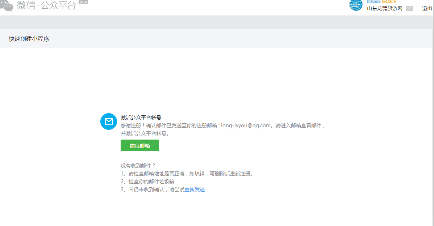This screenshot has width=434, height=226.
Task: Click the 并激活公众平台帐号 message line
Action: point(145,133)
